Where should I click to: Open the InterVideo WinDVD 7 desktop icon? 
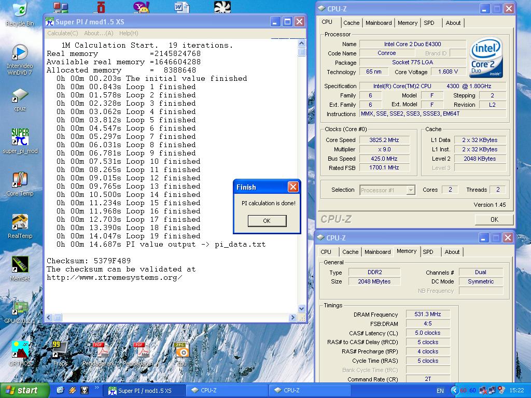point(20,60)
